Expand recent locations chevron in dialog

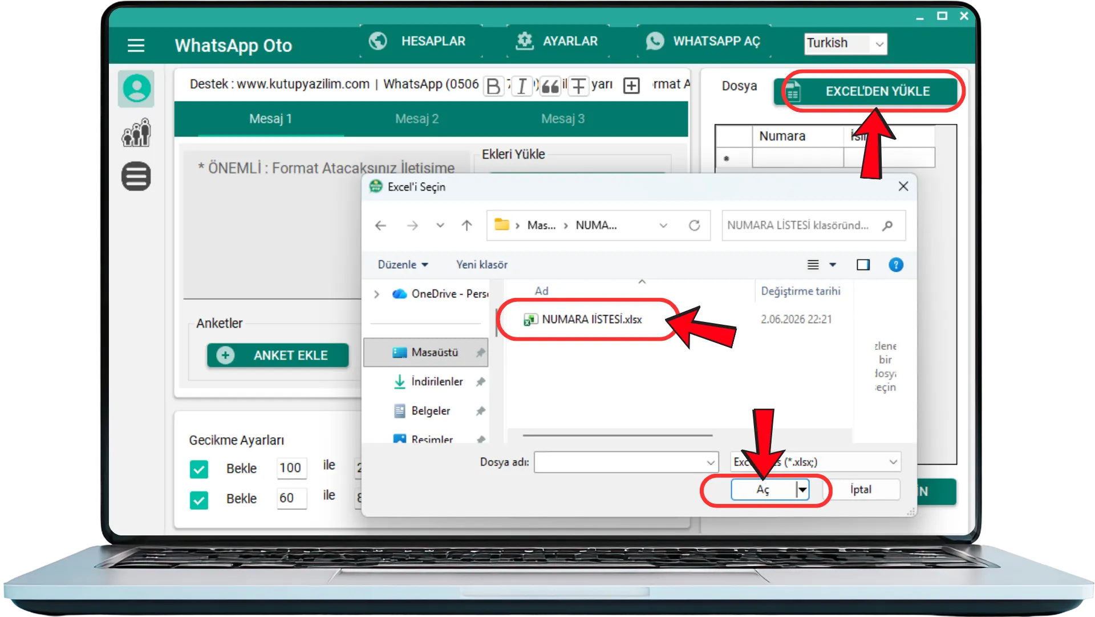pyautogui.click(x=440, y=225)
